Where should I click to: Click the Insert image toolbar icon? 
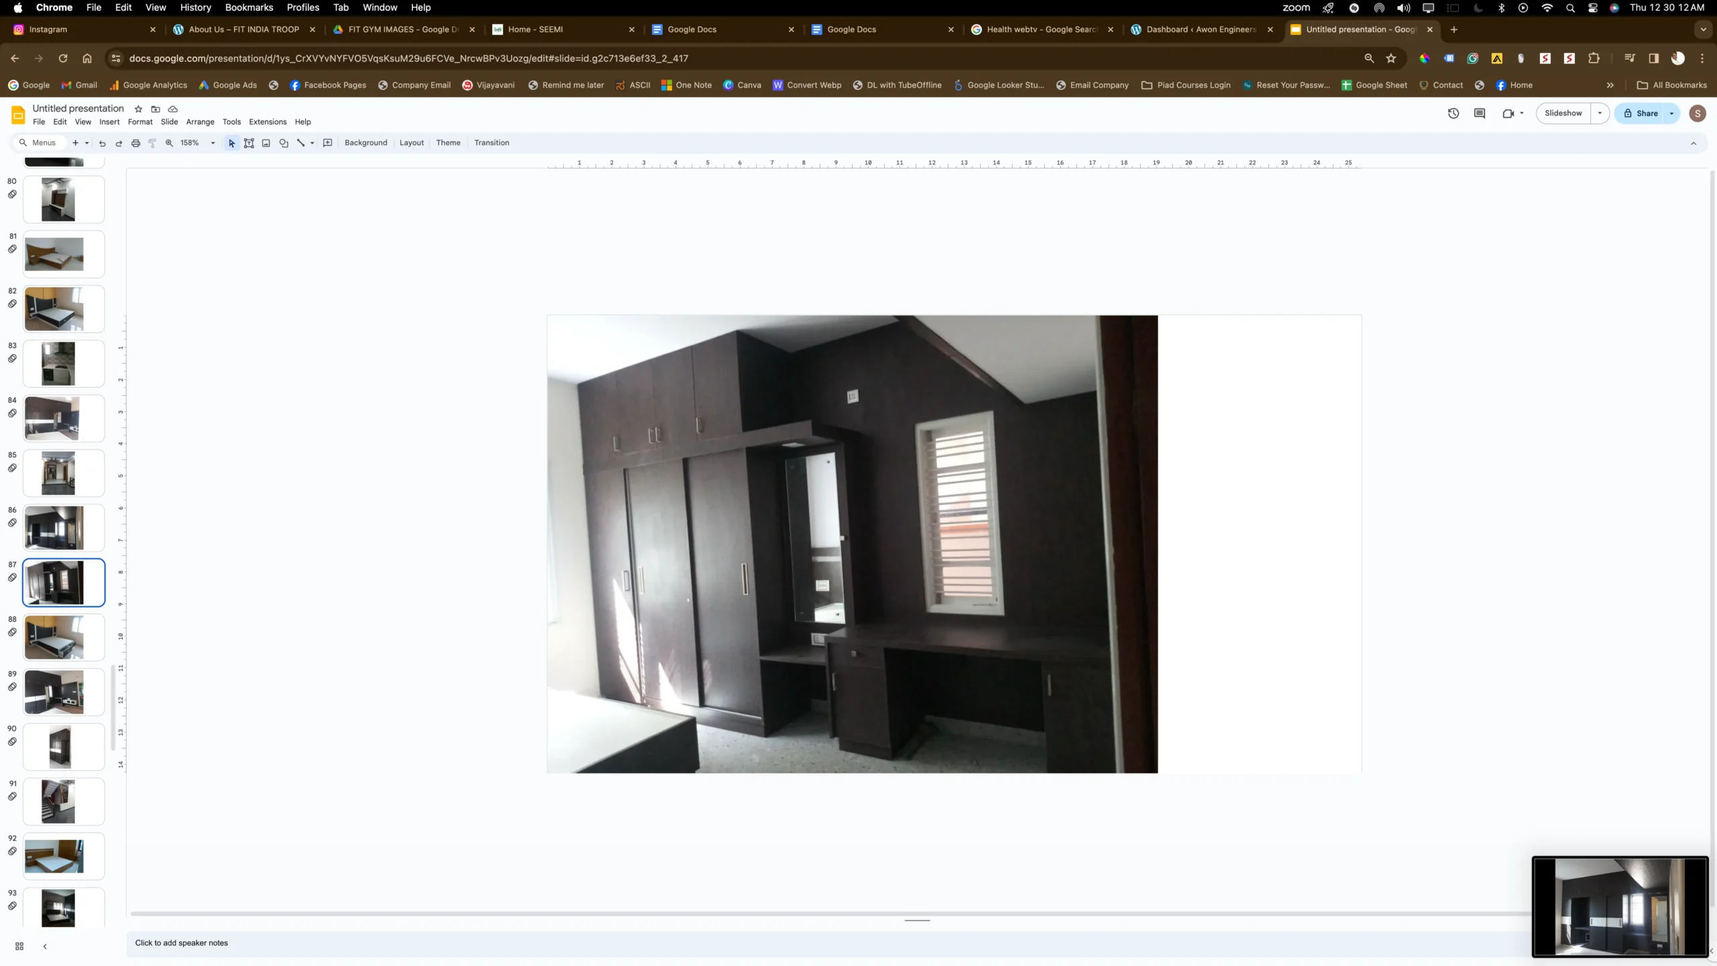(x=266, y=143)
